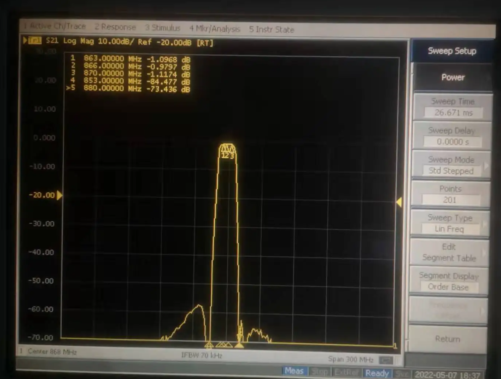Screen dimensions: 501x379
Task: Click the right-side reference position triangle
Action: point(399,202)
